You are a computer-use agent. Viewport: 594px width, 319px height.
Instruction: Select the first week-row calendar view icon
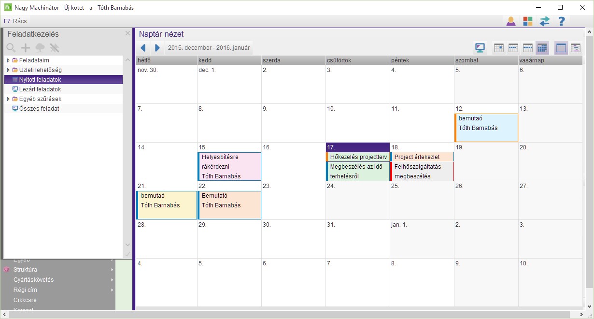tap(513, 48)
